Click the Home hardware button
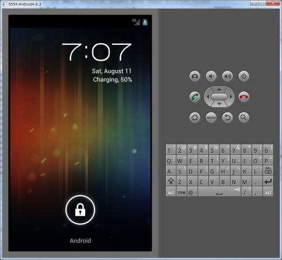 click(194, 118)
